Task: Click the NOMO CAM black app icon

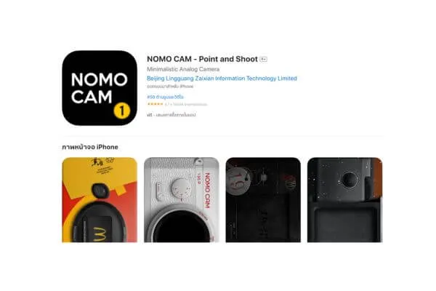Action: [x=100, y=88]
